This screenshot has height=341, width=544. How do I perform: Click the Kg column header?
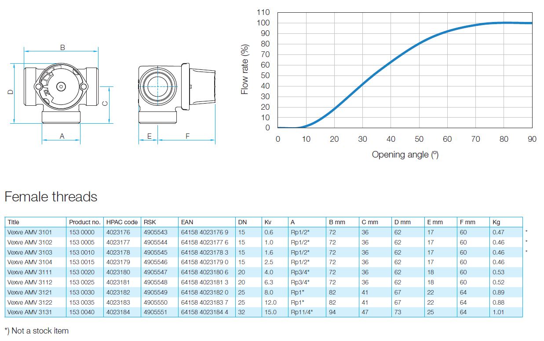click(497, 222)
